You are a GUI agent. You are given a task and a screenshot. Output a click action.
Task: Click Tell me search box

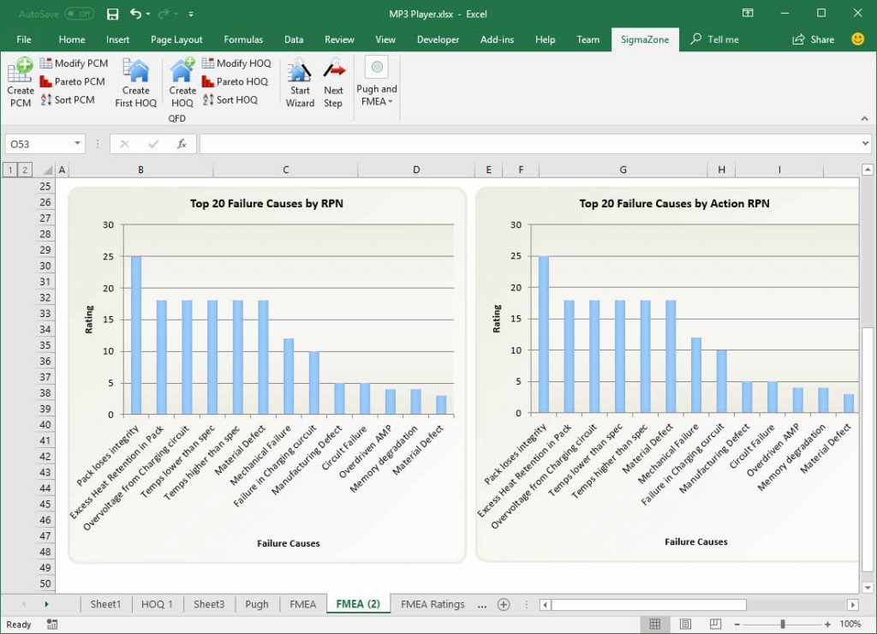715,39
